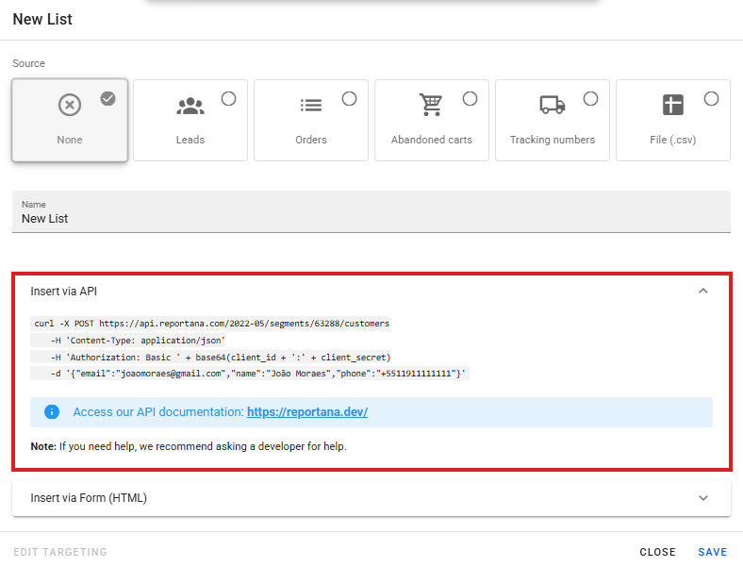This screenshot has height=567, width=743.
Task: Click the Tracking numbers truck icon
Action: point(553,105)
